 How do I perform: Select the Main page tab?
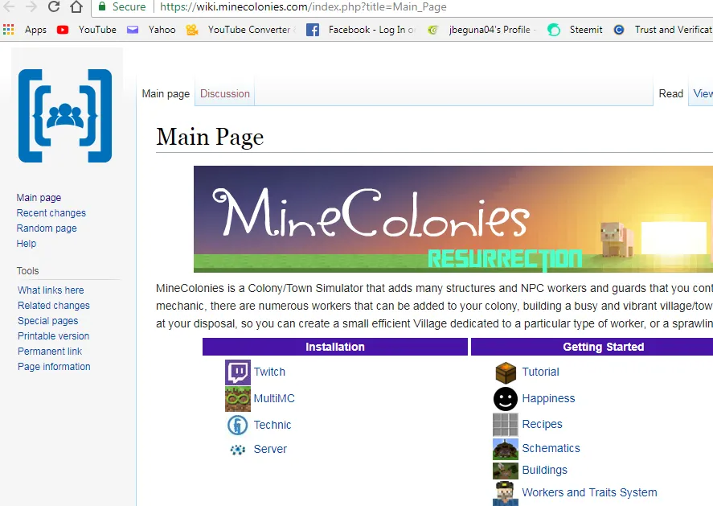(166, 94)
